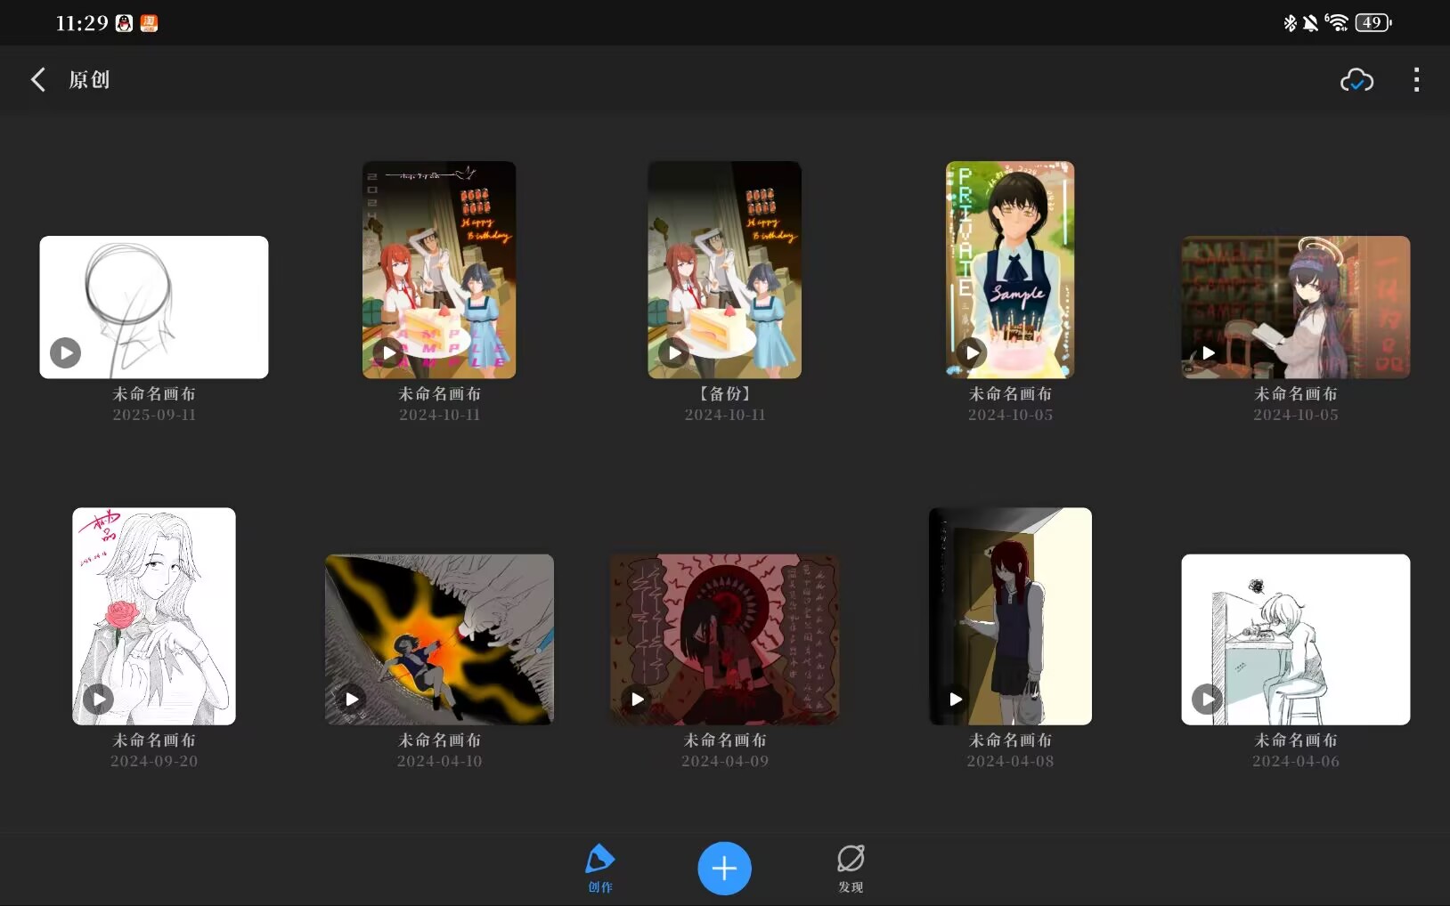This screenshot has height=906, width=1450.
Task: Tap the QQ penguin notification icon
Action: tap(125, 23)
